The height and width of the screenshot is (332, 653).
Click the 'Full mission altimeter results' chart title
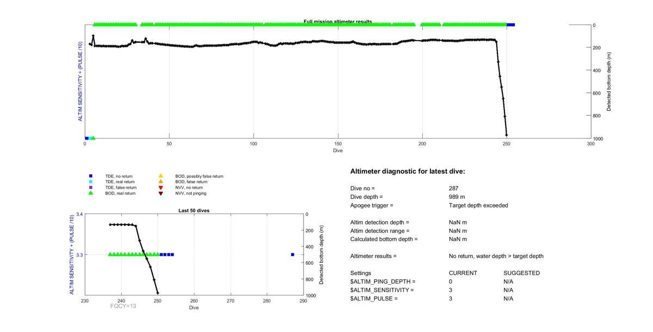(338, 22)
